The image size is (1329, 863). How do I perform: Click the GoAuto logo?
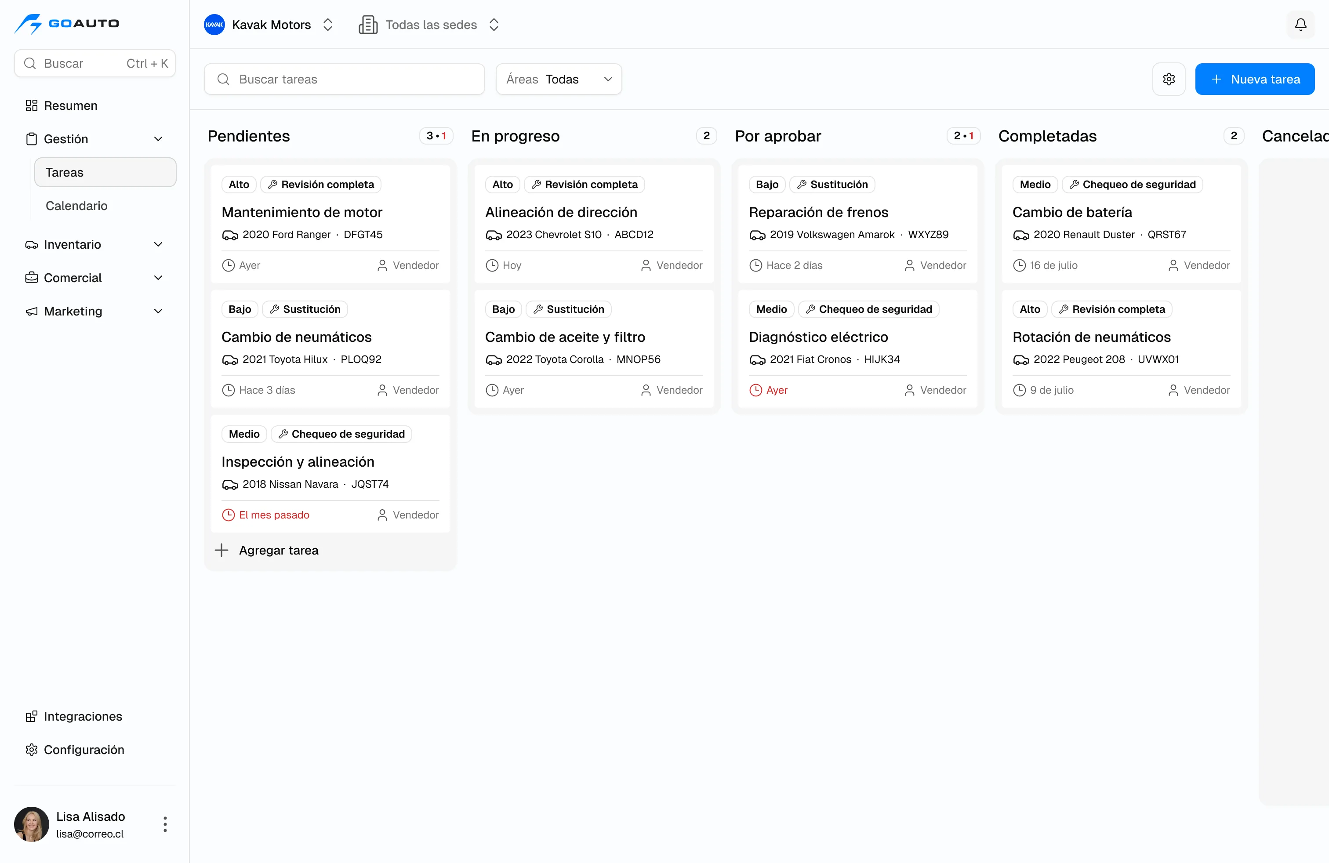pyautogui.click(x=66, y=23)
